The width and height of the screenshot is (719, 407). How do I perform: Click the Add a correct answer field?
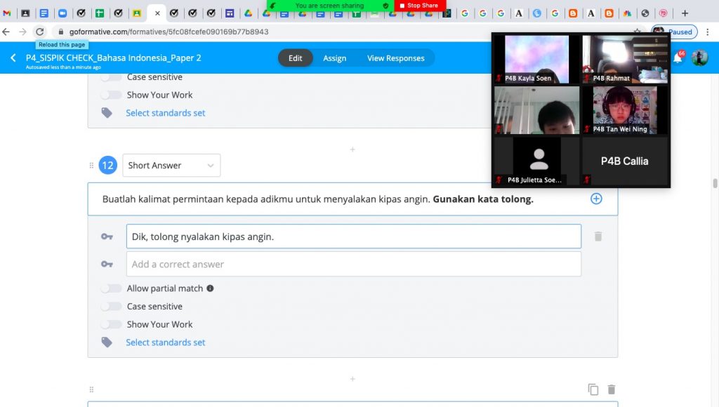click(x=353, y=264)
